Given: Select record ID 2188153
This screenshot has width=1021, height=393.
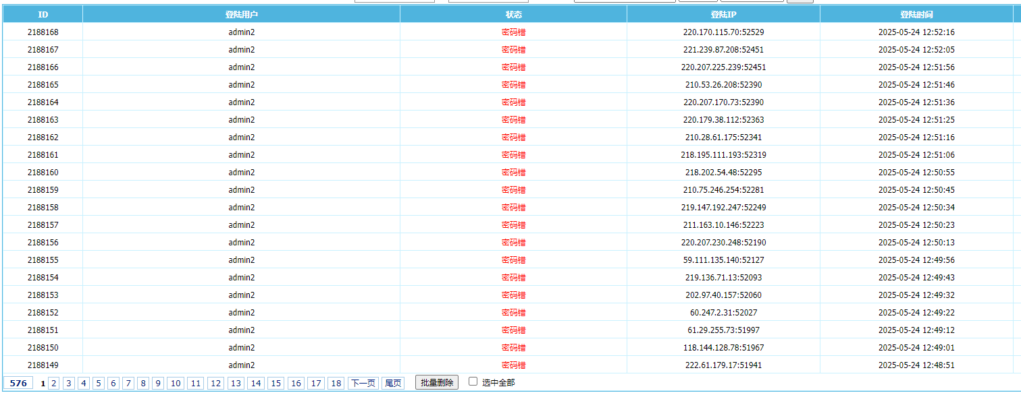Looking at the screenshot, I should click(x=43, y=295).
